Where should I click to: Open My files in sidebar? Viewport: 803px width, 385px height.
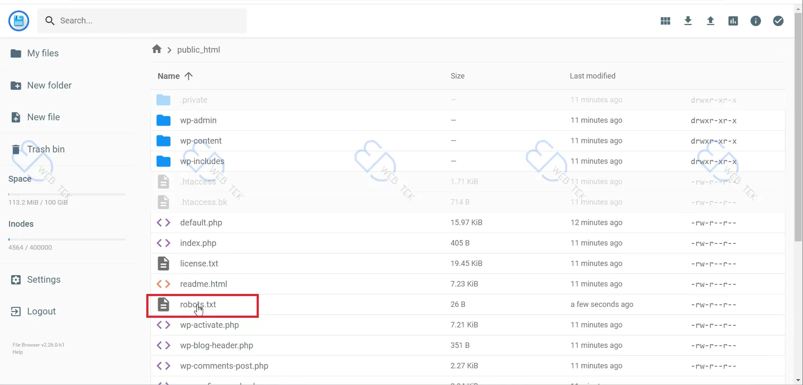43,53
